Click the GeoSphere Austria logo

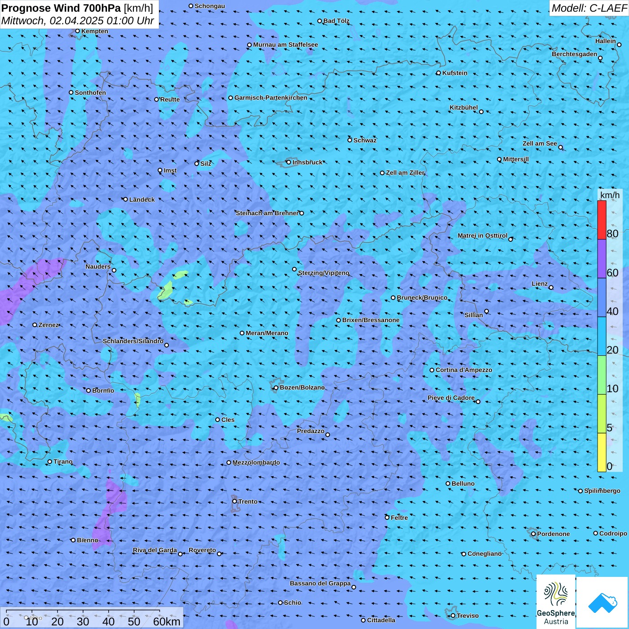click(556, 602)
